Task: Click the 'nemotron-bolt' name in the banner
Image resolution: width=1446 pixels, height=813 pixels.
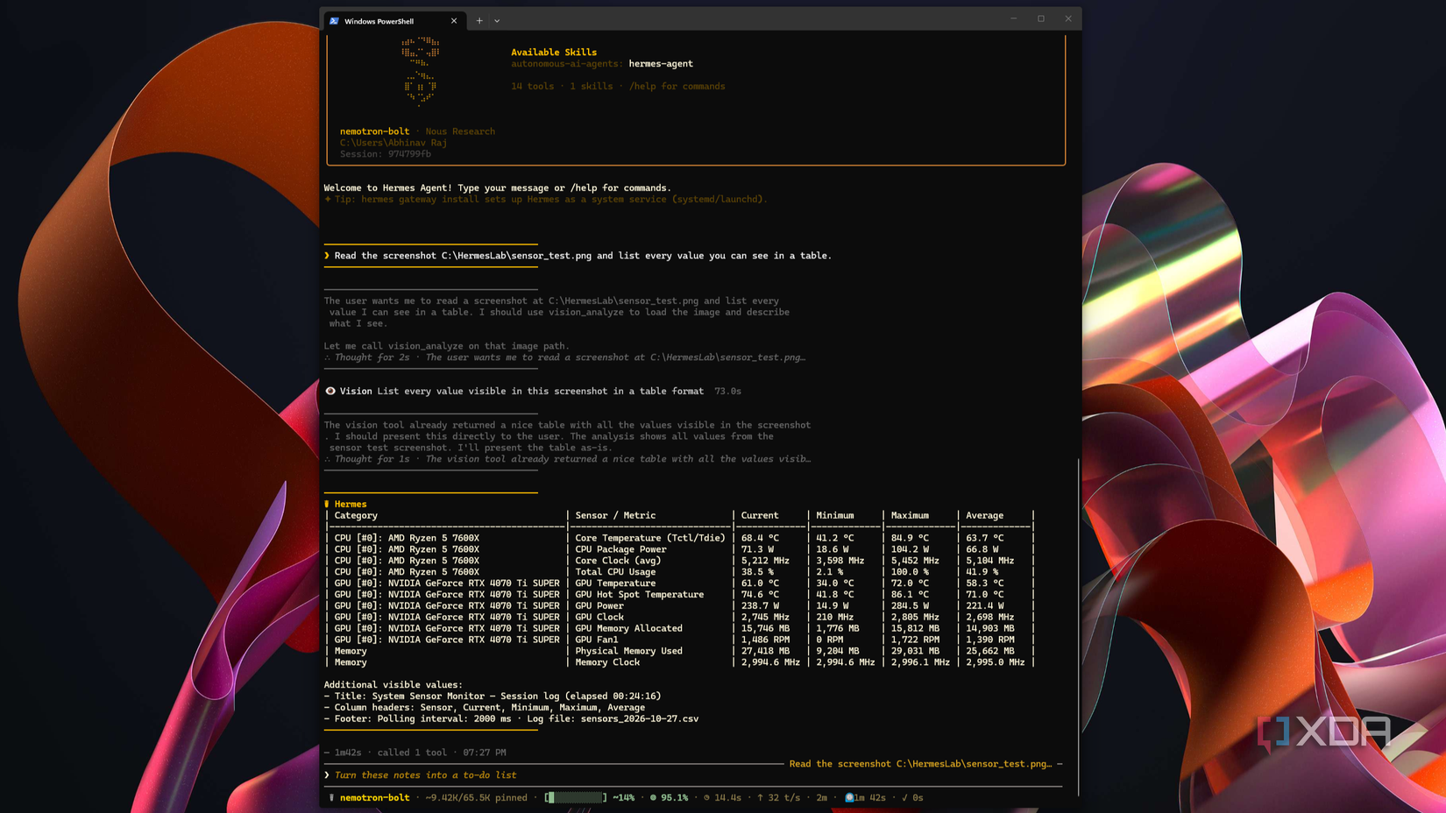Action: point(374,131)
